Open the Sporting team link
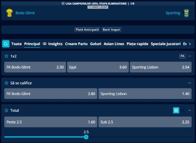Image resolution: width=196 pixels, height=143 pixels. 173,13
